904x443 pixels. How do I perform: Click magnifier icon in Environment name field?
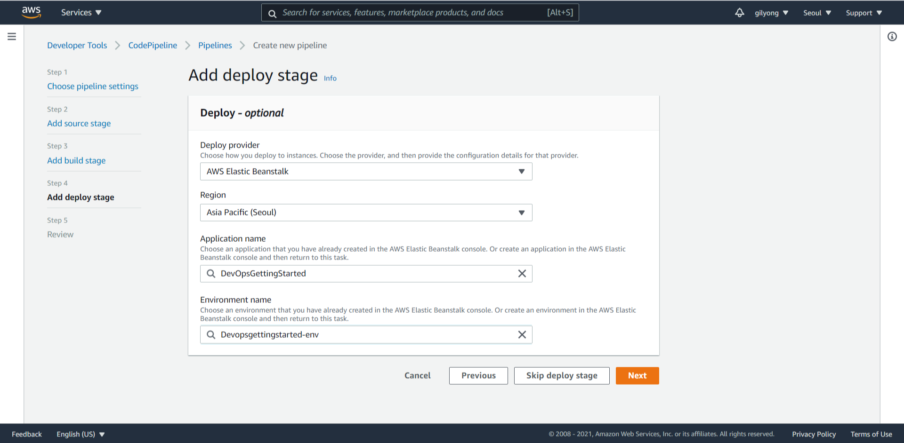click(x=211, y=335)
